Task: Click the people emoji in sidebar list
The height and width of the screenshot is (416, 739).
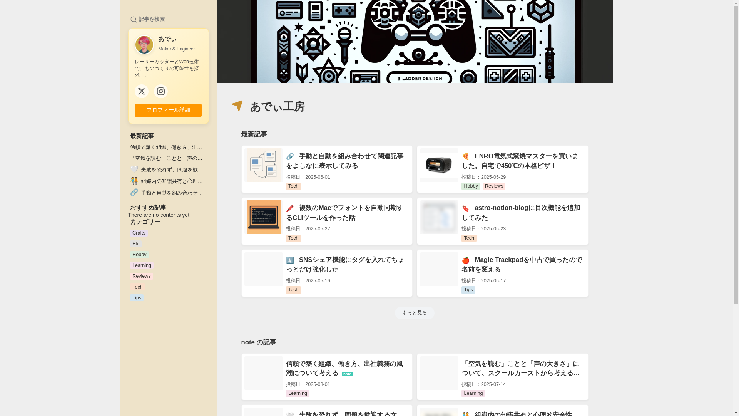Action: [134, 181]
